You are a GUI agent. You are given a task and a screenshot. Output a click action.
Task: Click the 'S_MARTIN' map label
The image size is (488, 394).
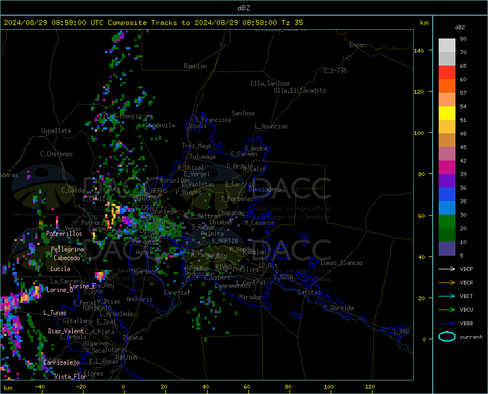point(224,241)
